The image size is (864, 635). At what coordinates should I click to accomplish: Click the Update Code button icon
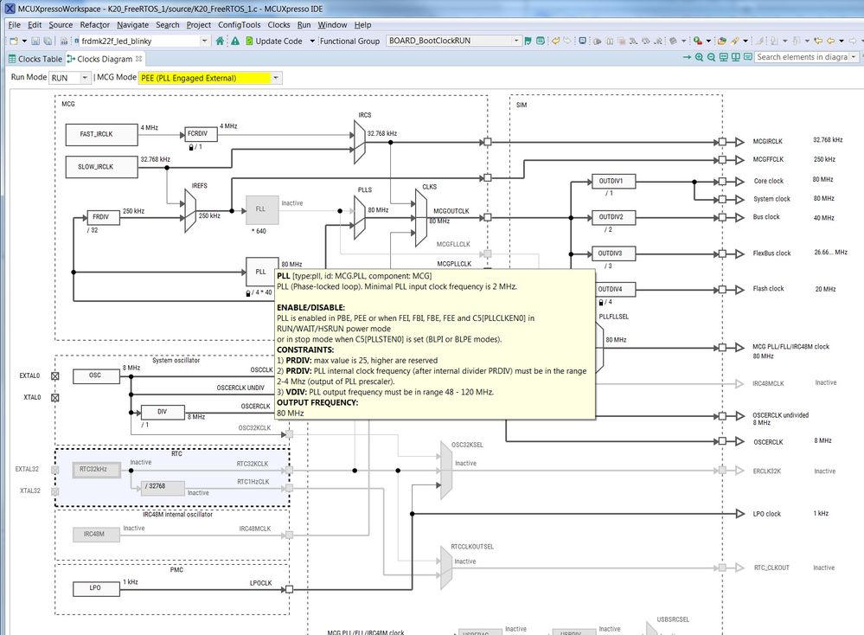pos(250,40)
